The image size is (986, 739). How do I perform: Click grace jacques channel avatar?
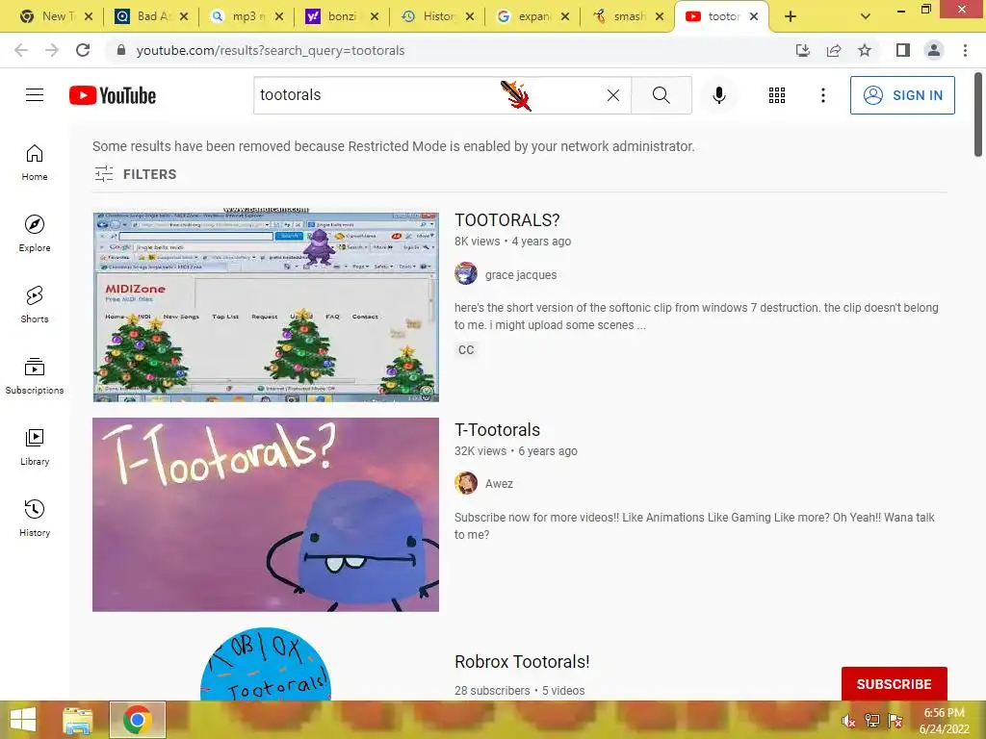[466, 274]
